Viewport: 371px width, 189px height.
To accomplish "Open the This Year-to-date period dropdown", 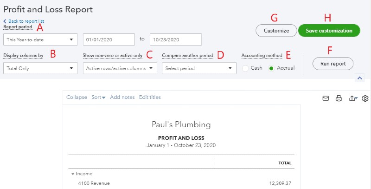I will [x=40, y=39].
